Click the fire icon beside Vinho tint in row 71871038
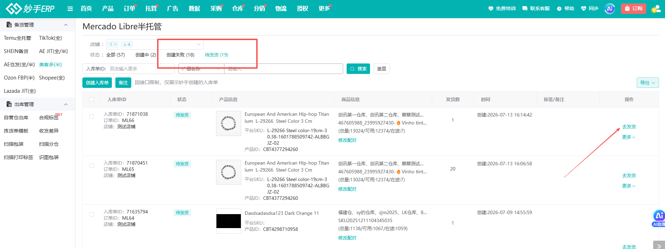This screenshot has height=249, width=665. [399, 123]
